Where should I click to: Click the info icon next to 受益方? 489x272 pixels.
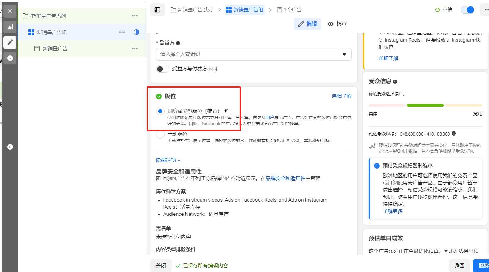tap(178, 43)
